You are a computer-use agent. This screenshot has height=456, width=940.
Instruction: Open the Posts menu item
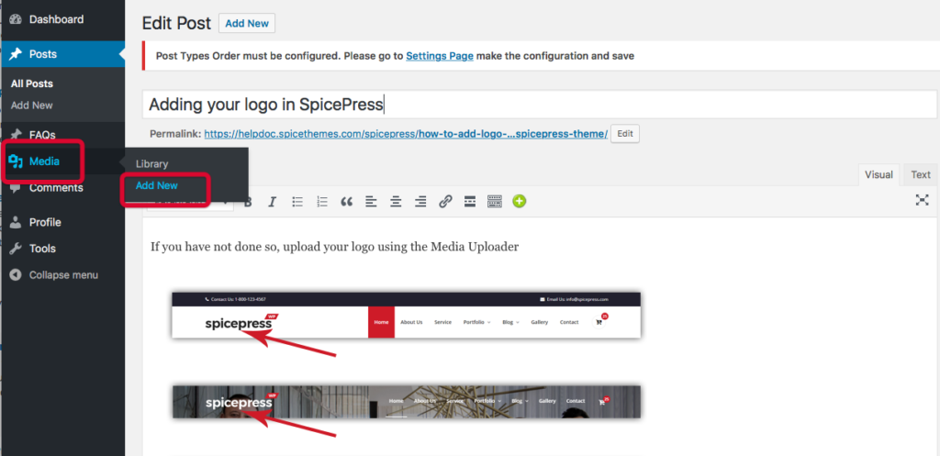[62, 54]
